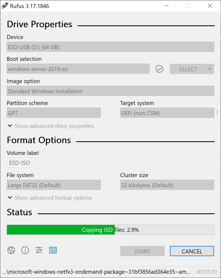Expand Show advanced drive properties

pos(51,126)
